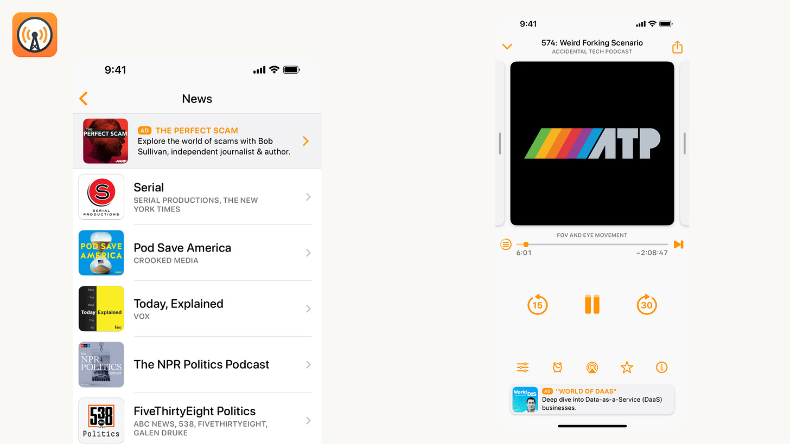790x444 pixels.
Task: Open AirPlay output options
Action: [592, 368]
